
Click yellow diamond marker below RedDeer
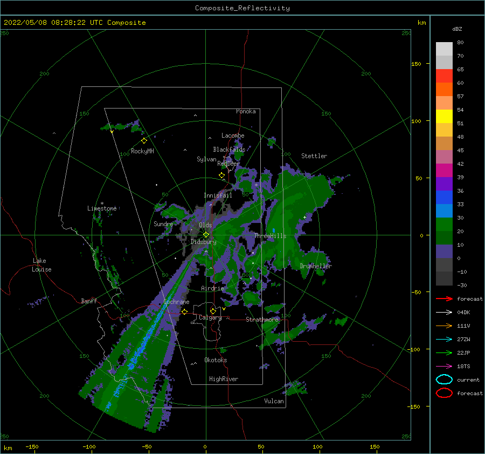[x=222, y=175]
